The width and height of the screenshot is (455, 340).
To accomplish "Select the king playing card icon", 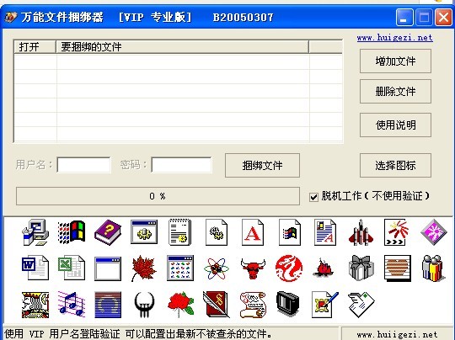I will click(x=35, y=305).
